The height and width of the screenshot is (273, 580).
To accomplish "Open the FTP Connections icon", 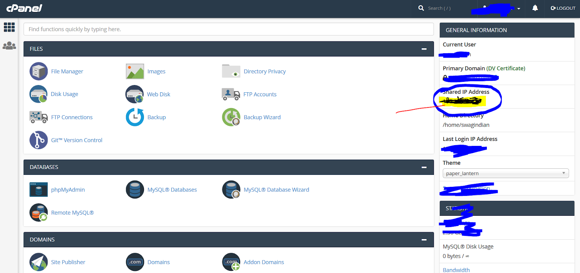I will [x=38, y=117].
